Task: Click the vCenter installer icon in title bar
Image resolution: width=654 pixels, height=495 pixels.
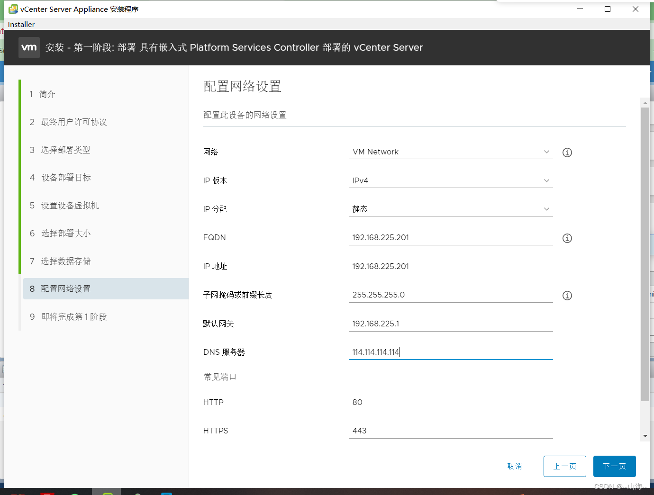Action: [x=13, y=9]
